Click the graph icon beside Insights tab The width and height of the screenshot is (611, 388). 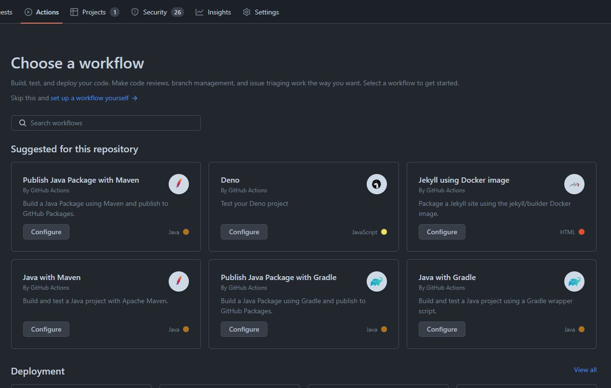[199, 12]
